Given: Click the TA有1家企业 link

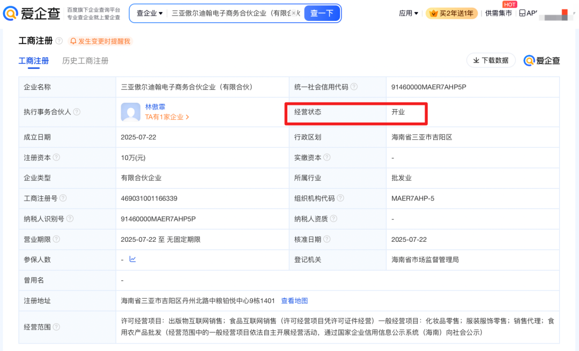Looking at the screenshot, I should pos(163,117).
